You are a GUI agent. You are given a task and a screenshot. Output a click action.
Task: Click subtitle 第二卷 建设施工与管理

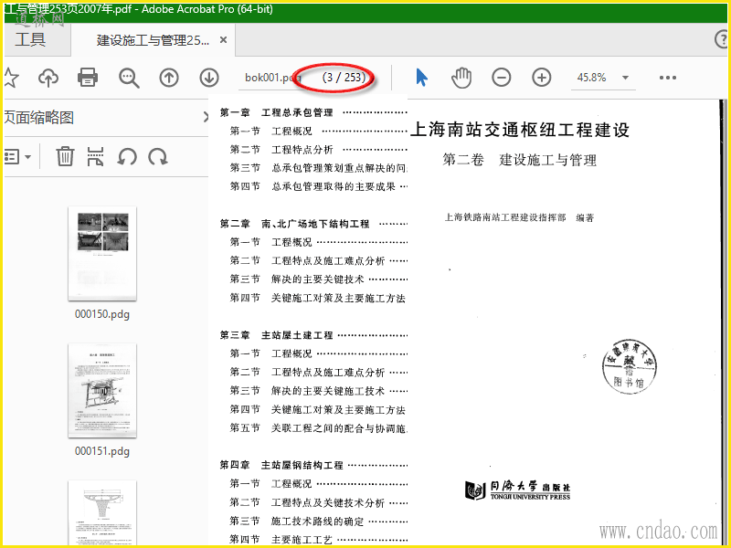(x=519, y=160)
